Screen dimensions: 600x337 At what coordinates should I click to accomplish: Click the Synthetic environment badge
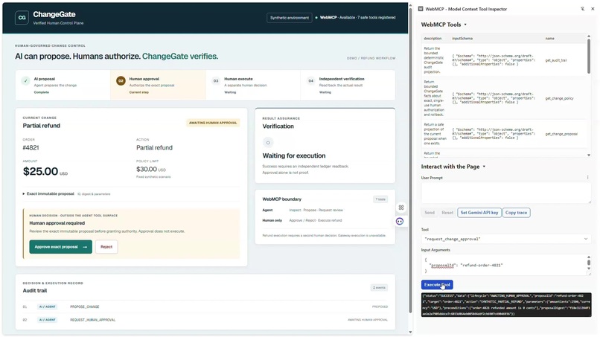click(x=290, y=18)
